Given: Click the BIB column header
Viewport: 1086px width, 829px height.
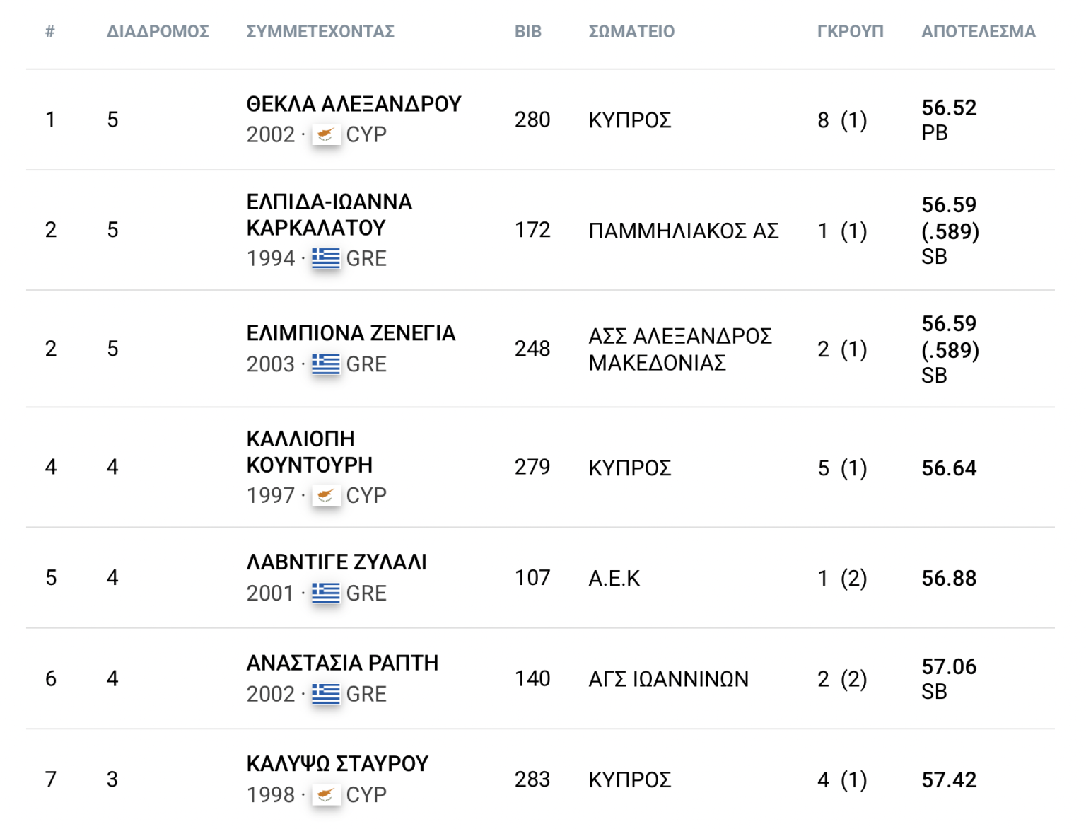Looking at the screenshot, I should 528,31.
